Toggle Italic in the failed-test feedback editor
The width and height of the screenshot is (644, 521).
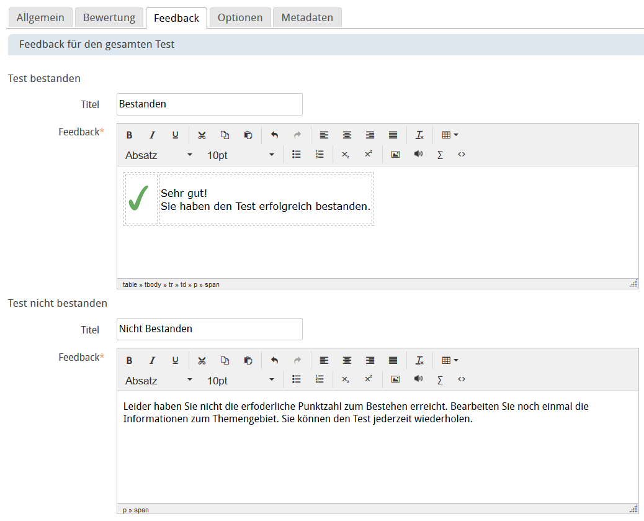click(152, 361)
